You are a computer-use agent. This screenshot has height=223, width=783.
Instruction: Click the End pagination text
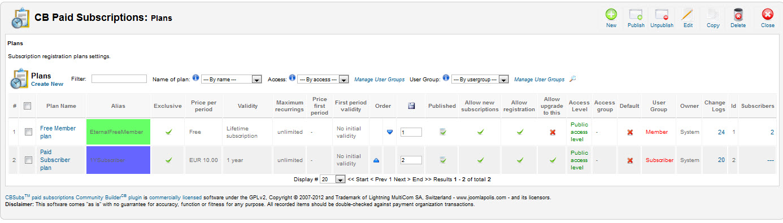click(418, 180)
